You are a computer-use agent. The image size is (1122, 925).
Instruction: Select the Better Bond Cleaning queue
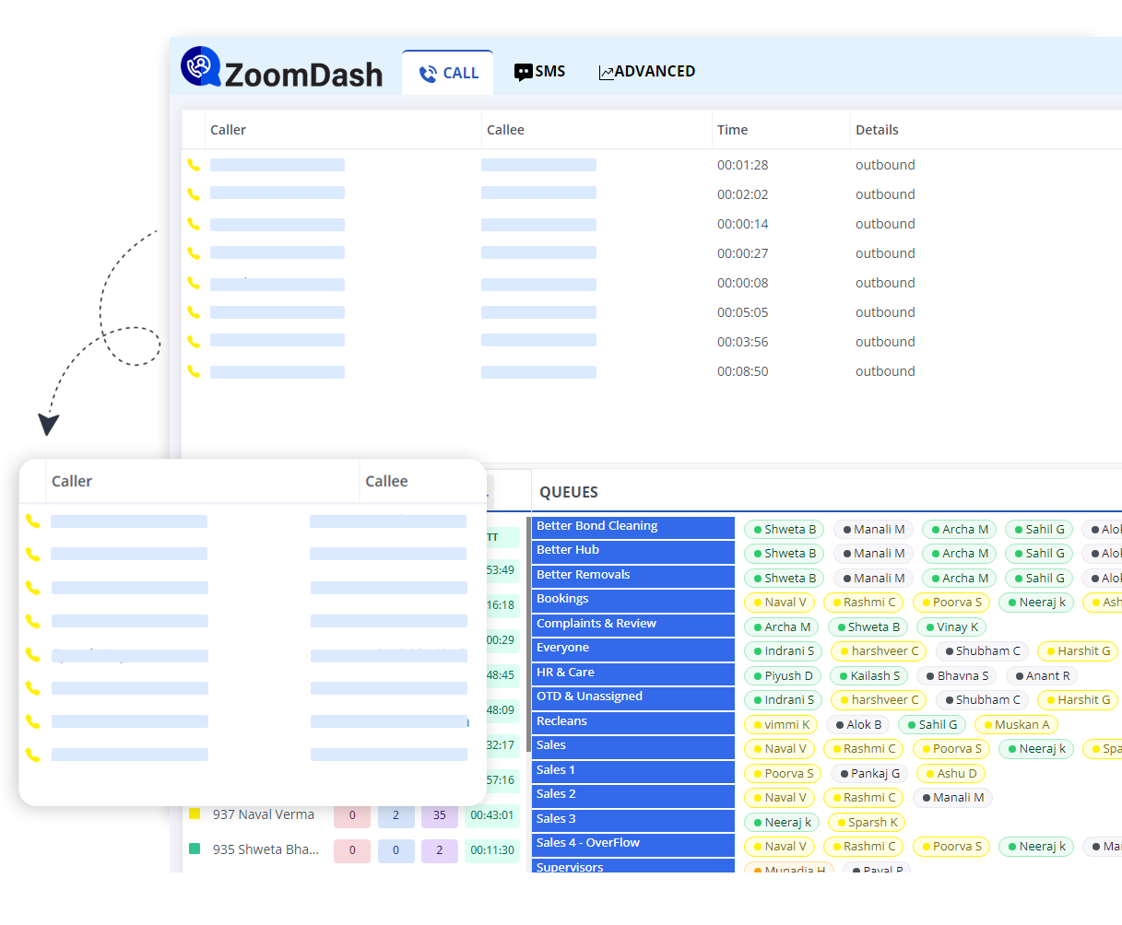click(632, 527)
